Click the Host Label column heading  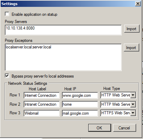pyautogui.click(x=37, y=89)
